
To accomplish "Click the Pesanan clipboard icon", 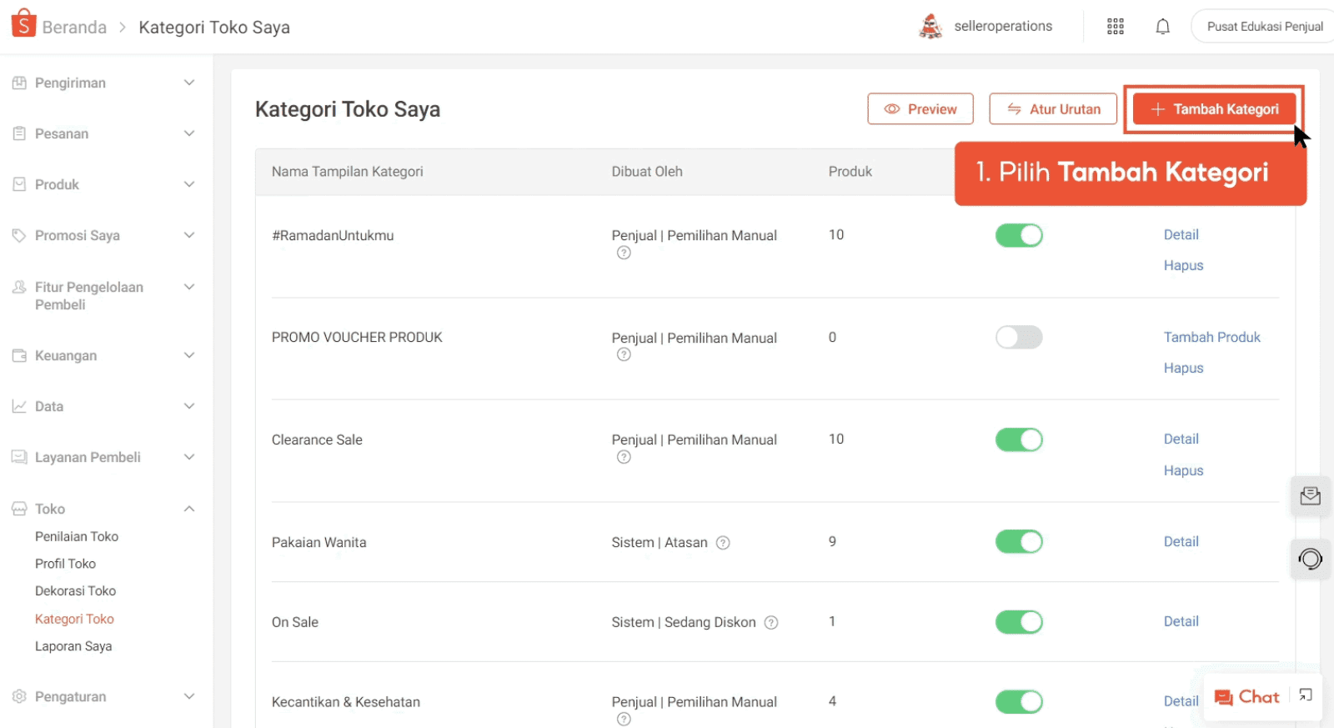I will point(19,133).
